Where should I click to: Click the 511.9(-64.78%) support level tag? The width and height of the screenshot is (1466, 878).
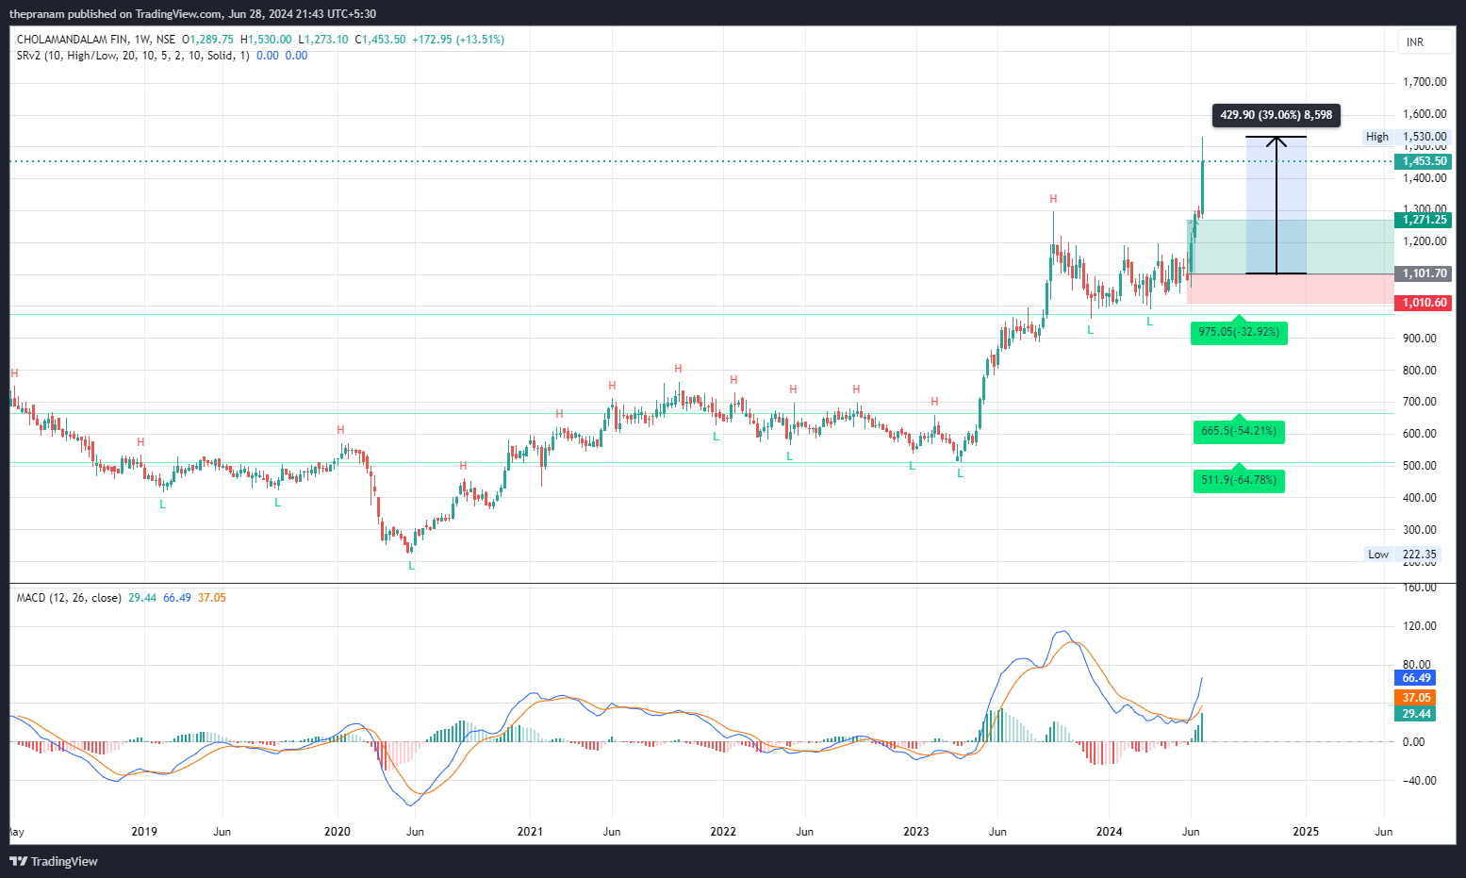point(1239,480)
